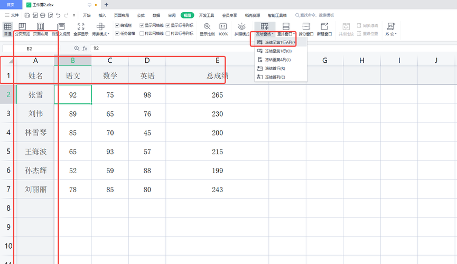457x264 pixels.
Task: Select the cell with total 243
Action: coord(217,190)
